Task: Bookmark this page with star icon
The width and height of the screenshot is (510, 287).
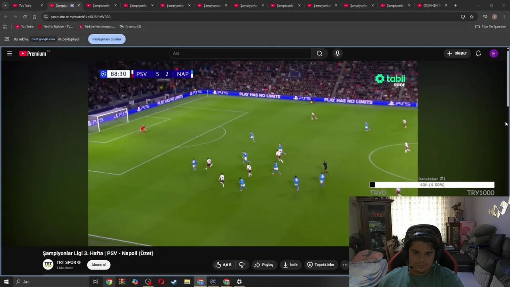Action: (472, 17)
